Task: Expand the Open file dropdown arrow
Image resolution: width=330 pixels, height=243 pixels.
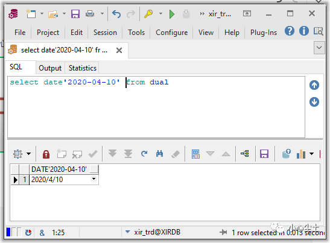Action: coord(64,14)
